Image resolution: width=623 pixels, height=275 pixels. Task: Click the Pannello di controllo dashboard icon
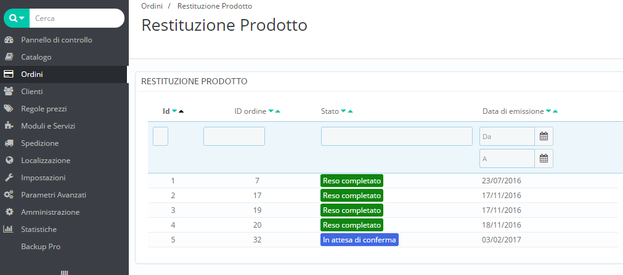9,40
